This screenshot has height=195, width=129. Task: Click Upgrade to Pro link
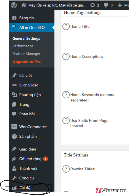point(26,62)
